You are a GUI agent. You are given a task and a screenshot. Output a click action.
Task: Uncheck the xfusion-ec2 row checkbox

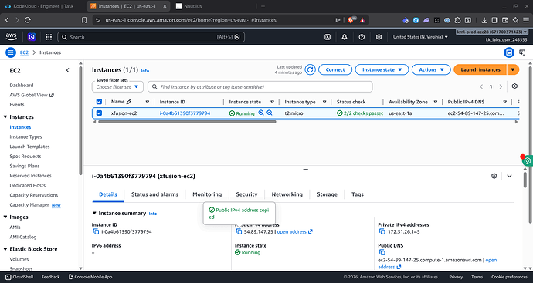(x=99, y=113)
